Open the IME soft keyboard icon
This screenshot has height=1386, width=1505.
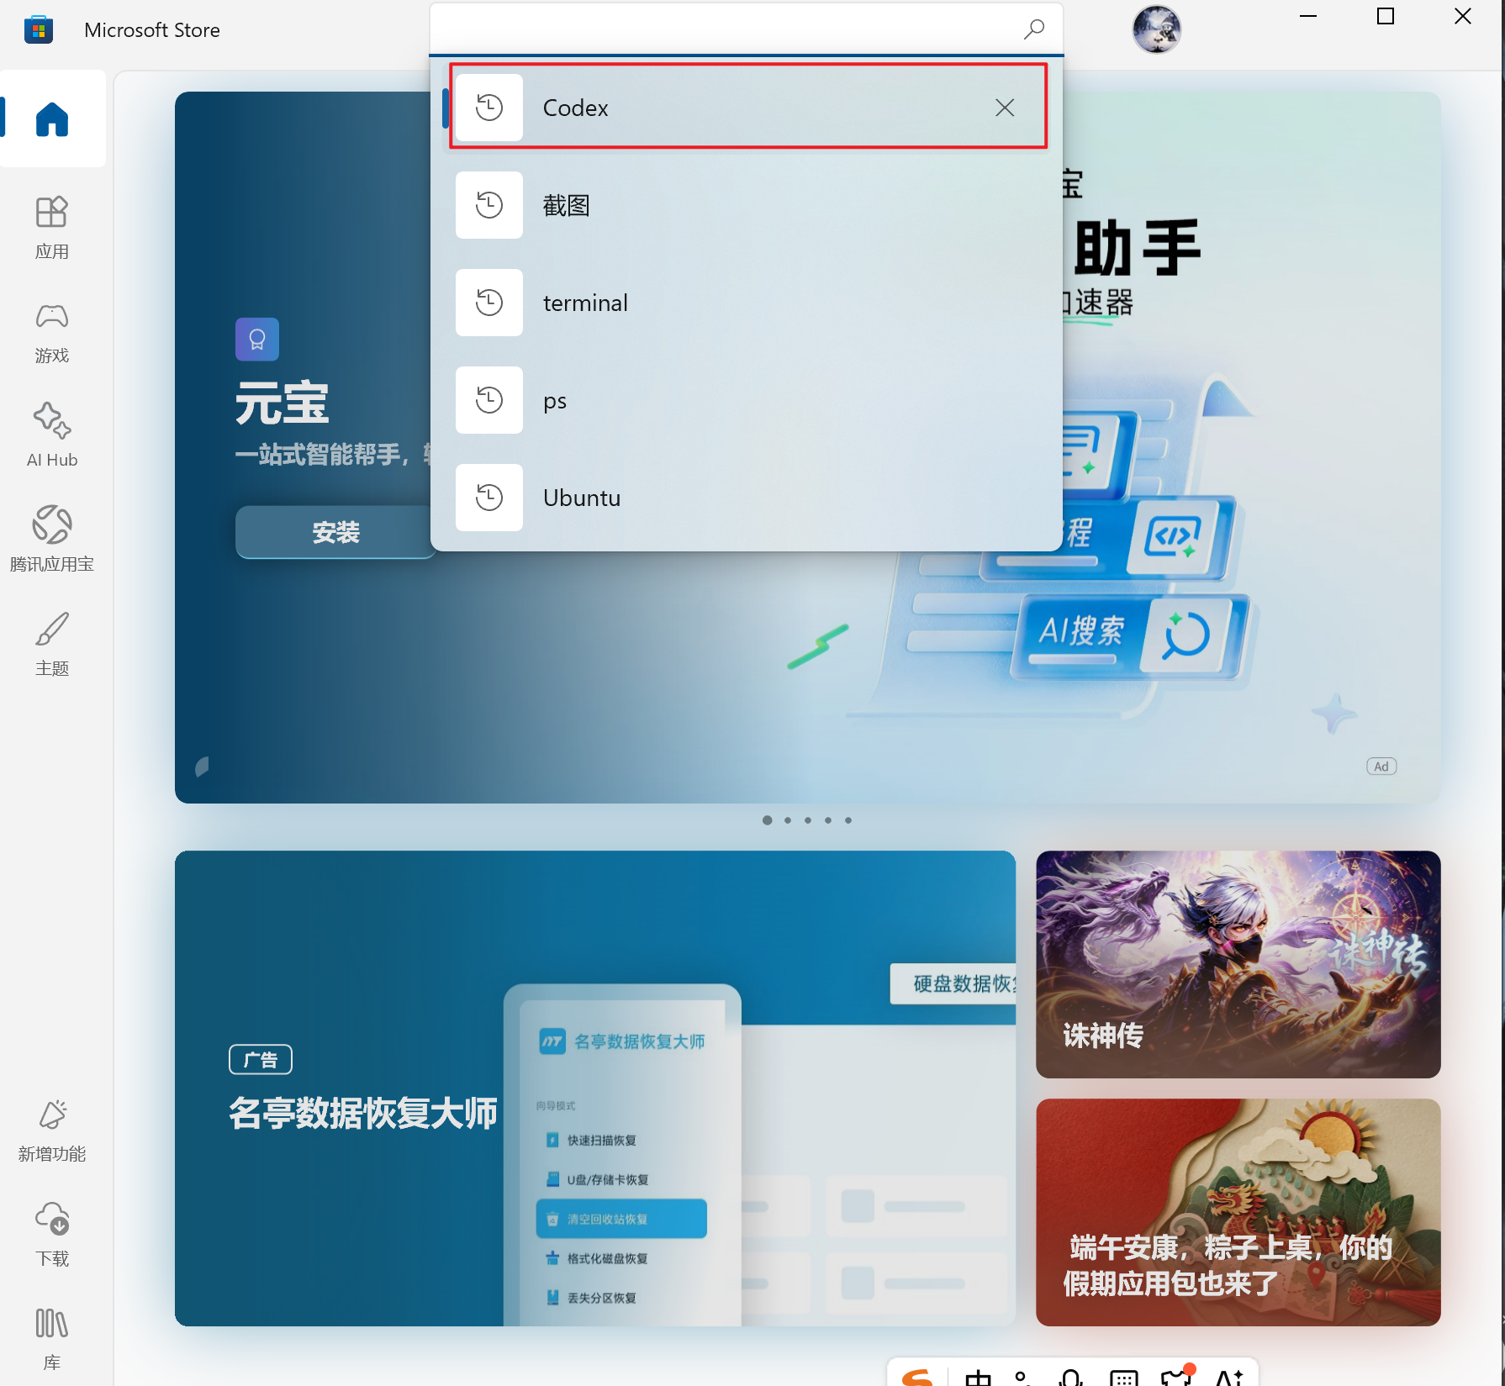(x=1124, y=1377)
